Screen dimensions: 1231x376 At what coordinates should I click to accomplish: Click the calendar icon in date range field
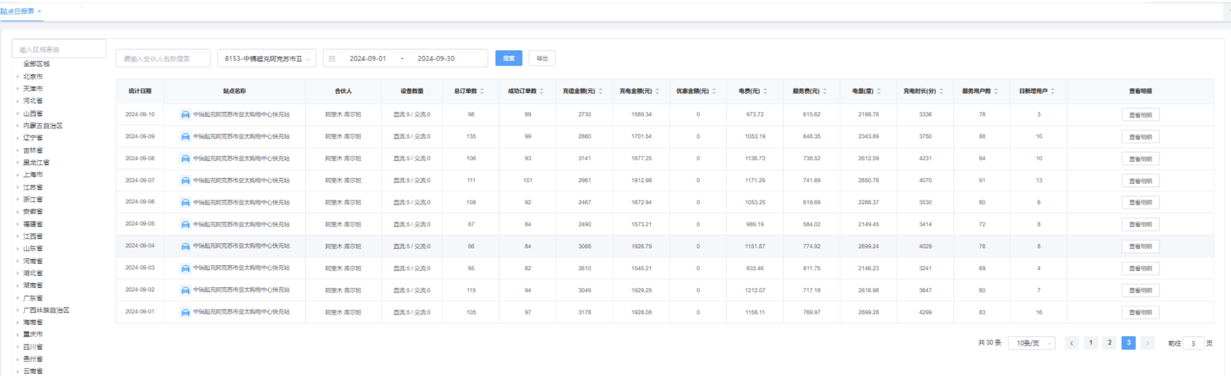pos(332,59)
